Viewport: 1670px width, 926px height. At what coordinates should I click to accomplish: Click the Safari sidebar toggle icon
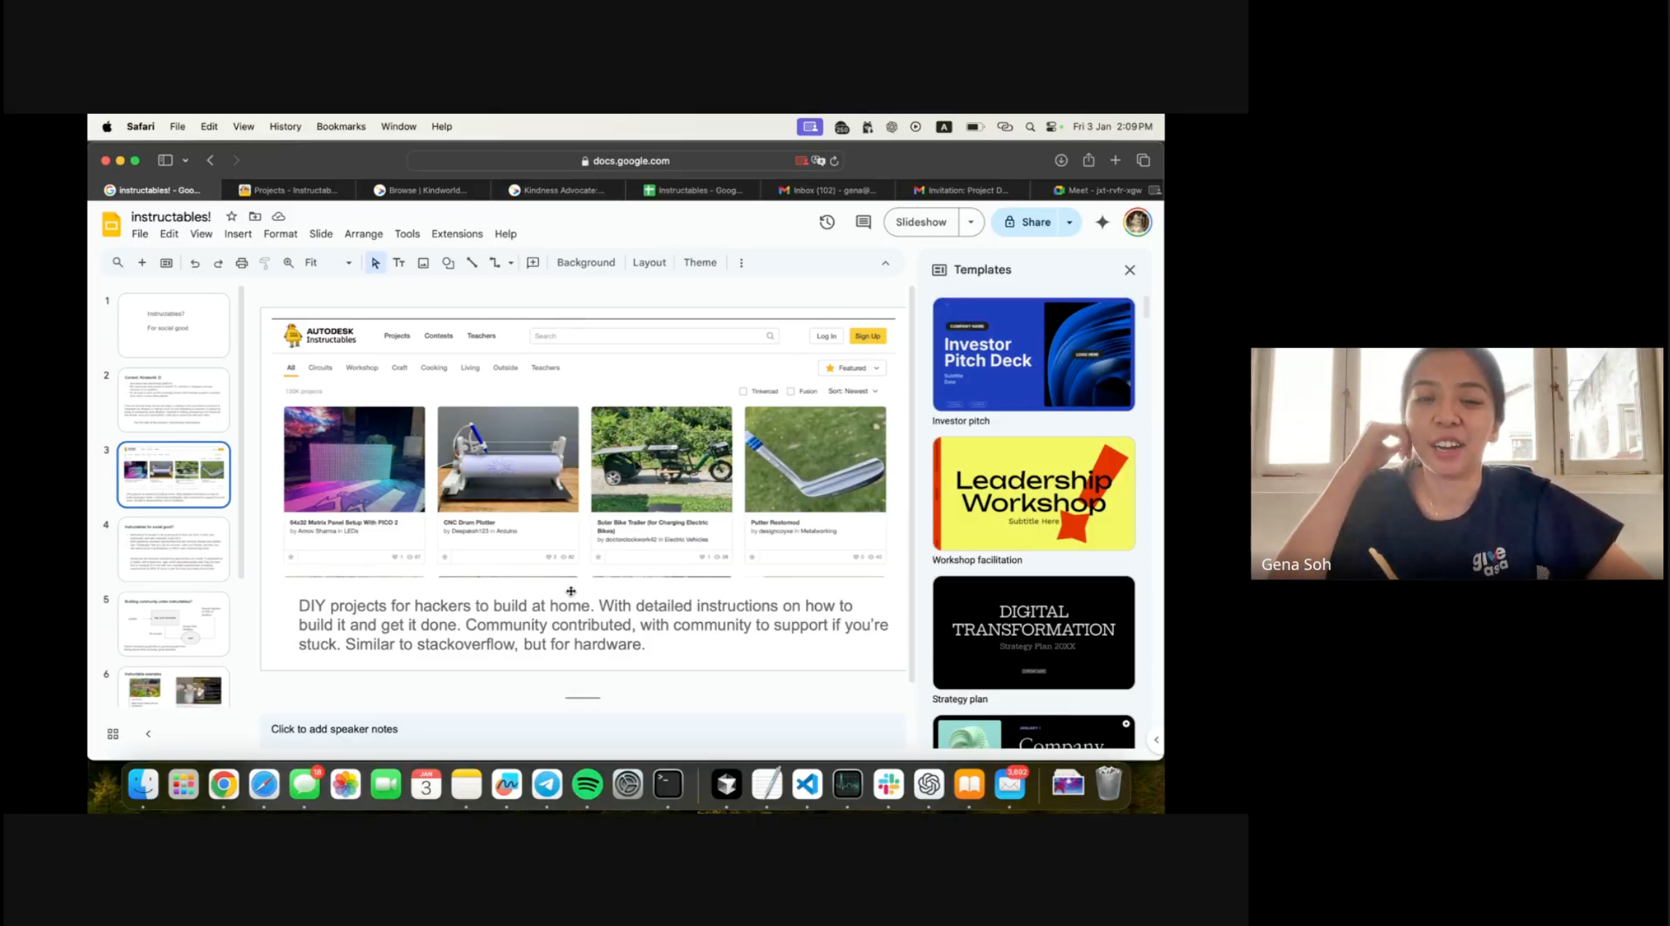pos(166,160)
